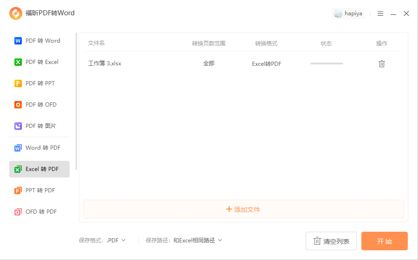Click the blue W icon for PDF to Word

[18, 41]
